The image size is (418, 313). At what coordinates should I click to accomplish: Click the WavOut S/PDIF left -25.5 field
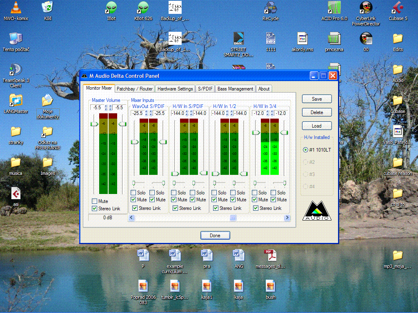[138, 113]
